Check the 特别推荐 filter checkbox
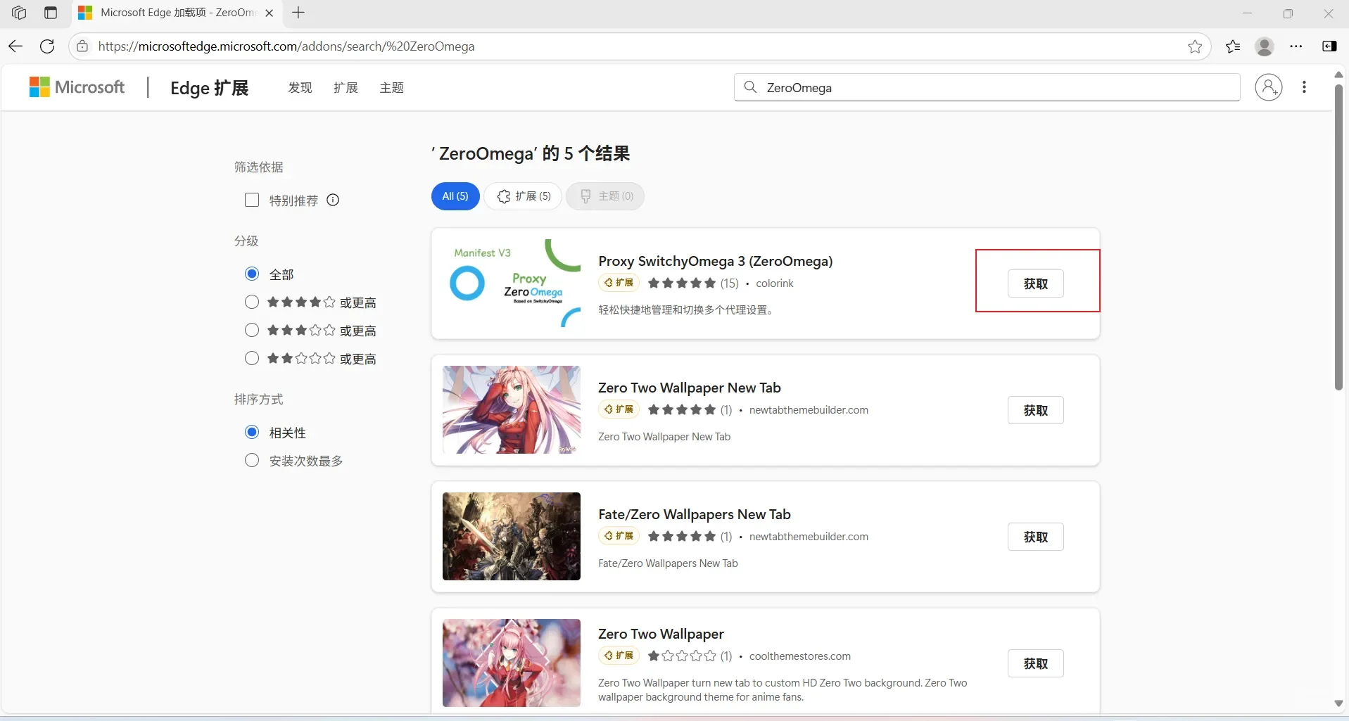 point(251,200)
